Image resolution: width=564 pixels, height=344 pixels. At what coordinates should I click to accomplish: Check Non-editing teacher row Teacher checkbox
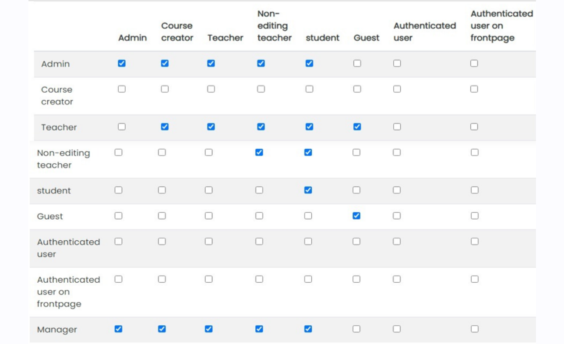208,152
